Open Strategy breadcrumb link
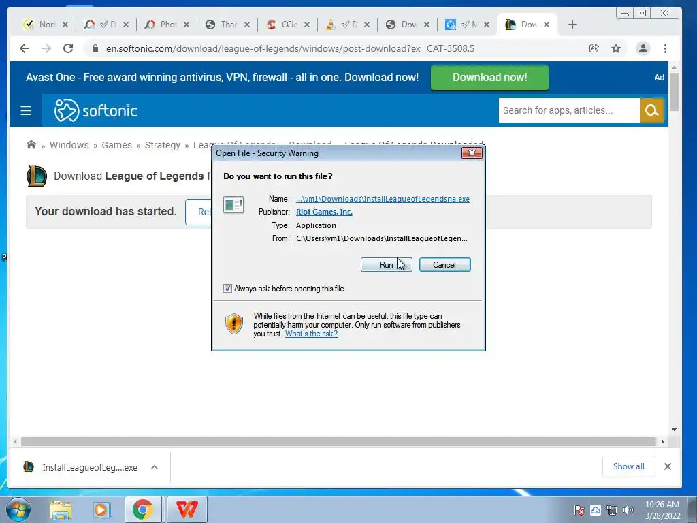This screenshot has width=697, height=523. (163, 145)
